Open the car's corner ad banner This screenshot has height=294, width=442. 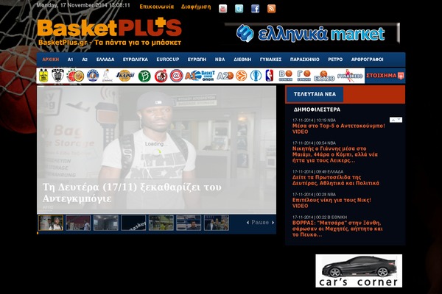[x=359, y=271]
